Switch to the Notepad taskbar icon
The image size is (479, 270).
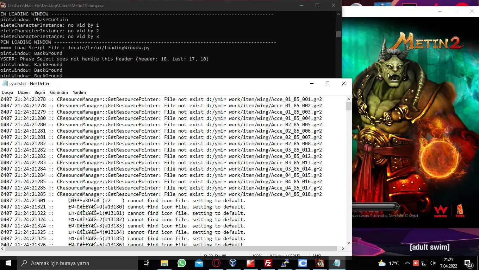(x=337, y=263)
